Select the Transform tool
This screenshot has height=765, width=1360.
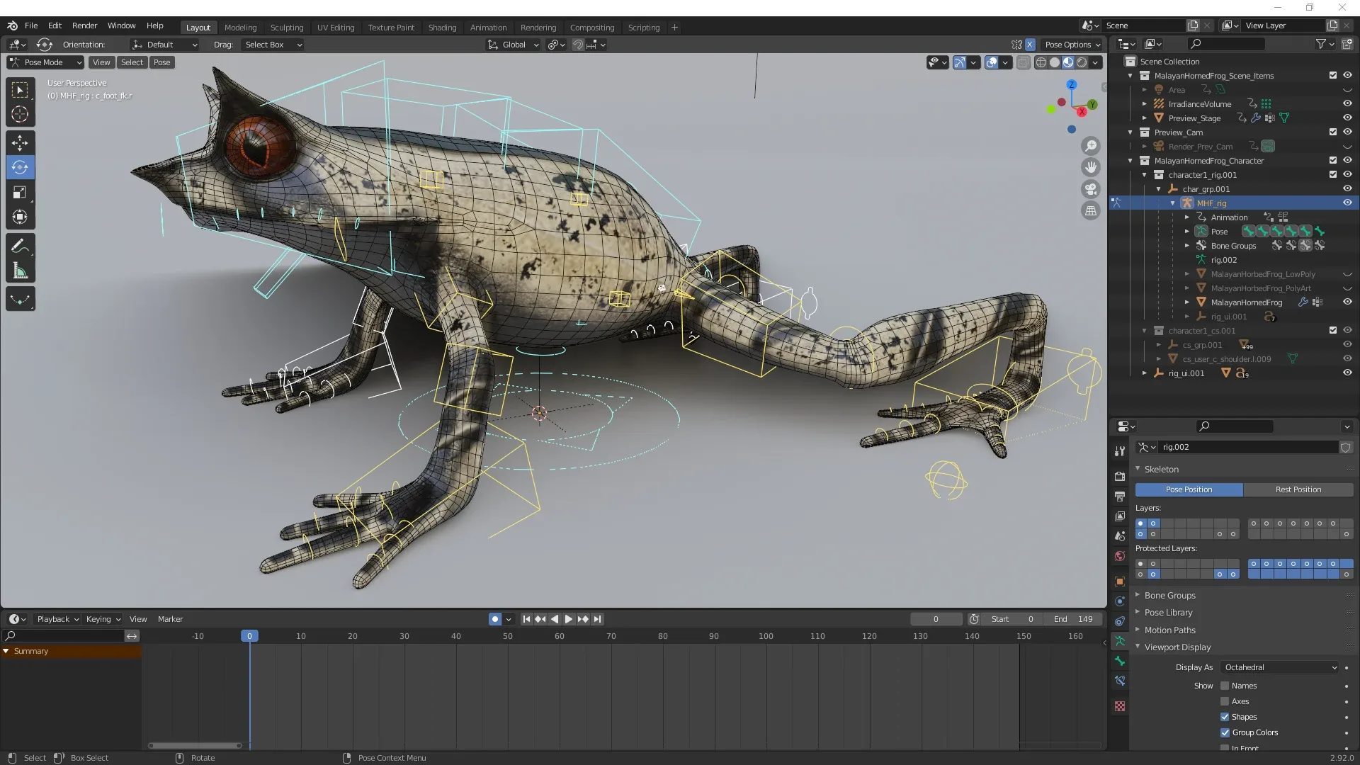(20, 217)
